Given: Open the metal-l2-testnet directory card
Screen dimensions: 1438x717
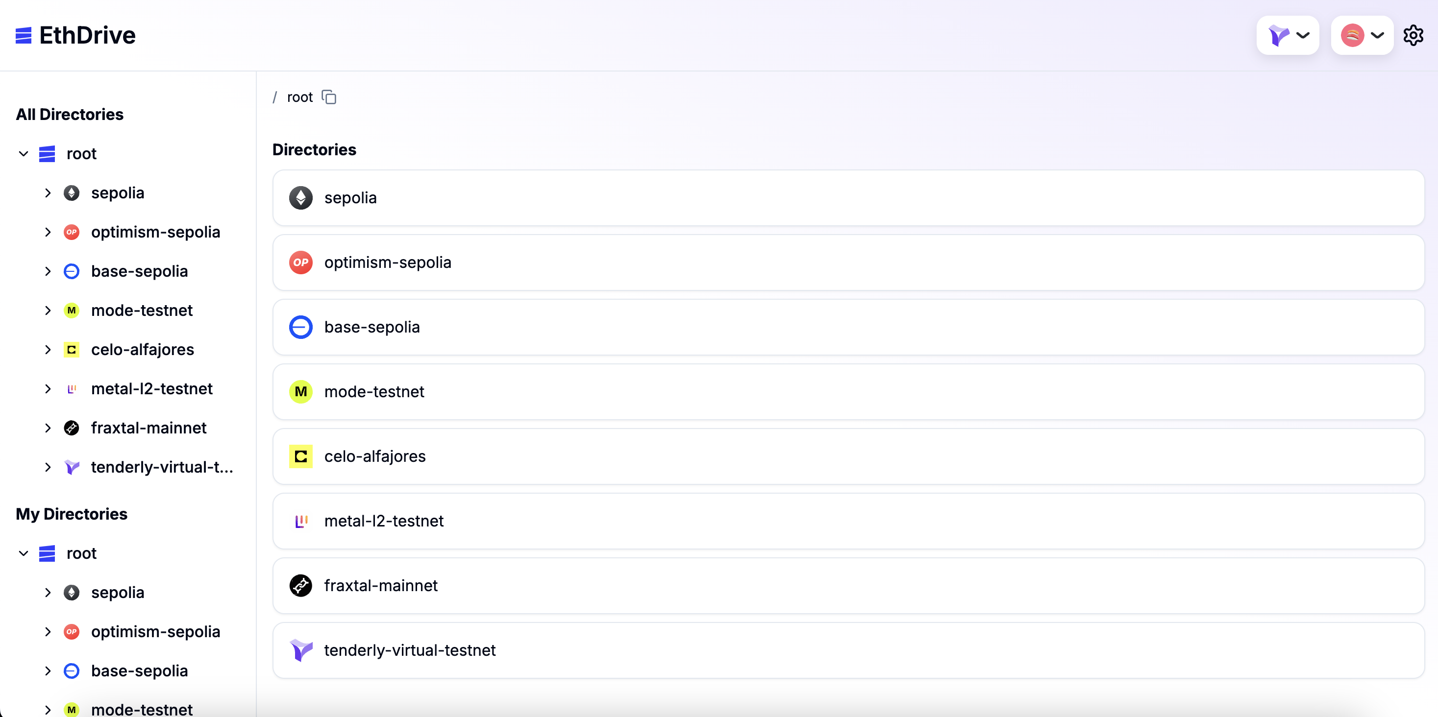Looking at the screenshot, I should click(847, 521).
